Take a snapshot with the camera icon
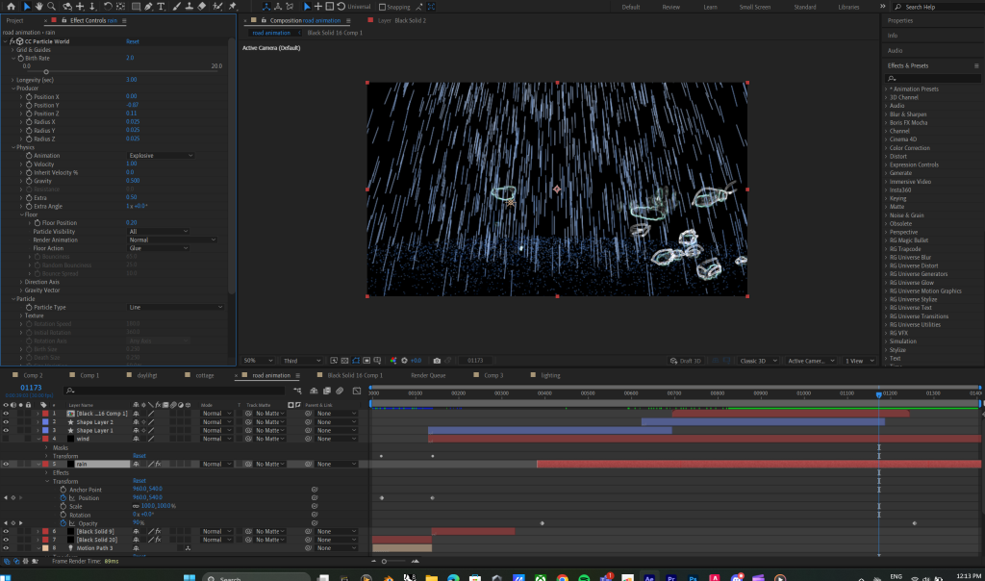The image size is (985, 581). pyautogui.click(x=437, y=361)
